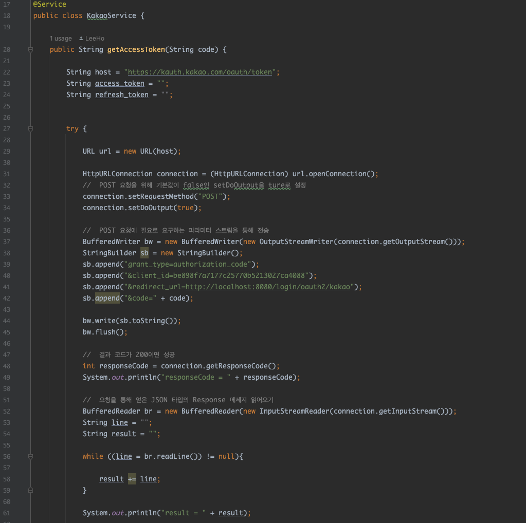Click the comment on line 36 about 파라미터
Image resolution: width=526 pixels, height=523 pixels.
point(176,230)
